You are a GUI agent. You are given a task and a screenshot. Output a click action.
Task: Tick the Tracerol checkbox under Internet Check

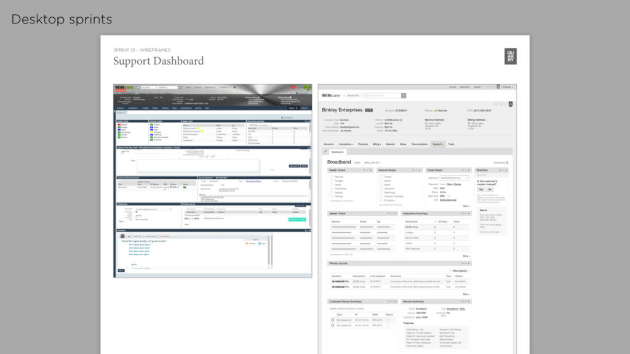tap(381, 177)
